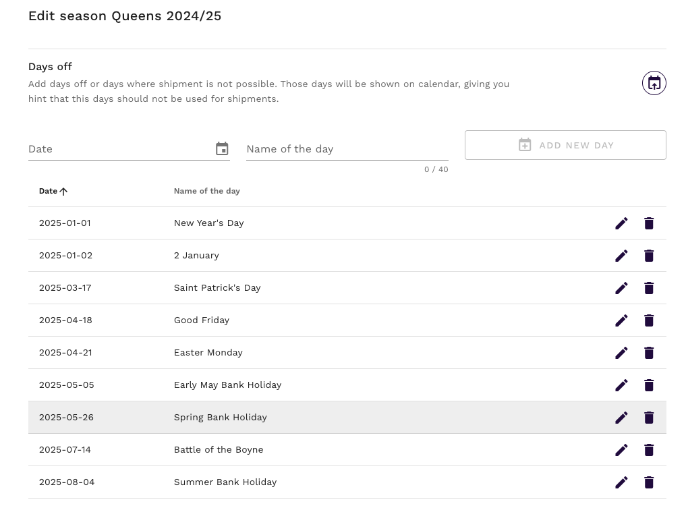Delete the Easter Monday entry
Image resolution: width=686 pixels, height=508 pixels.
pyautogui.click(x=649, y=353)
